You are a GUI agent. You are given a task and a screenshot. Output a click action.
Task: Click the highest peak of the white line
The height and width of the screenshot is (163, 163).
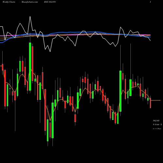pyautogui.click(x=30, y=17)
